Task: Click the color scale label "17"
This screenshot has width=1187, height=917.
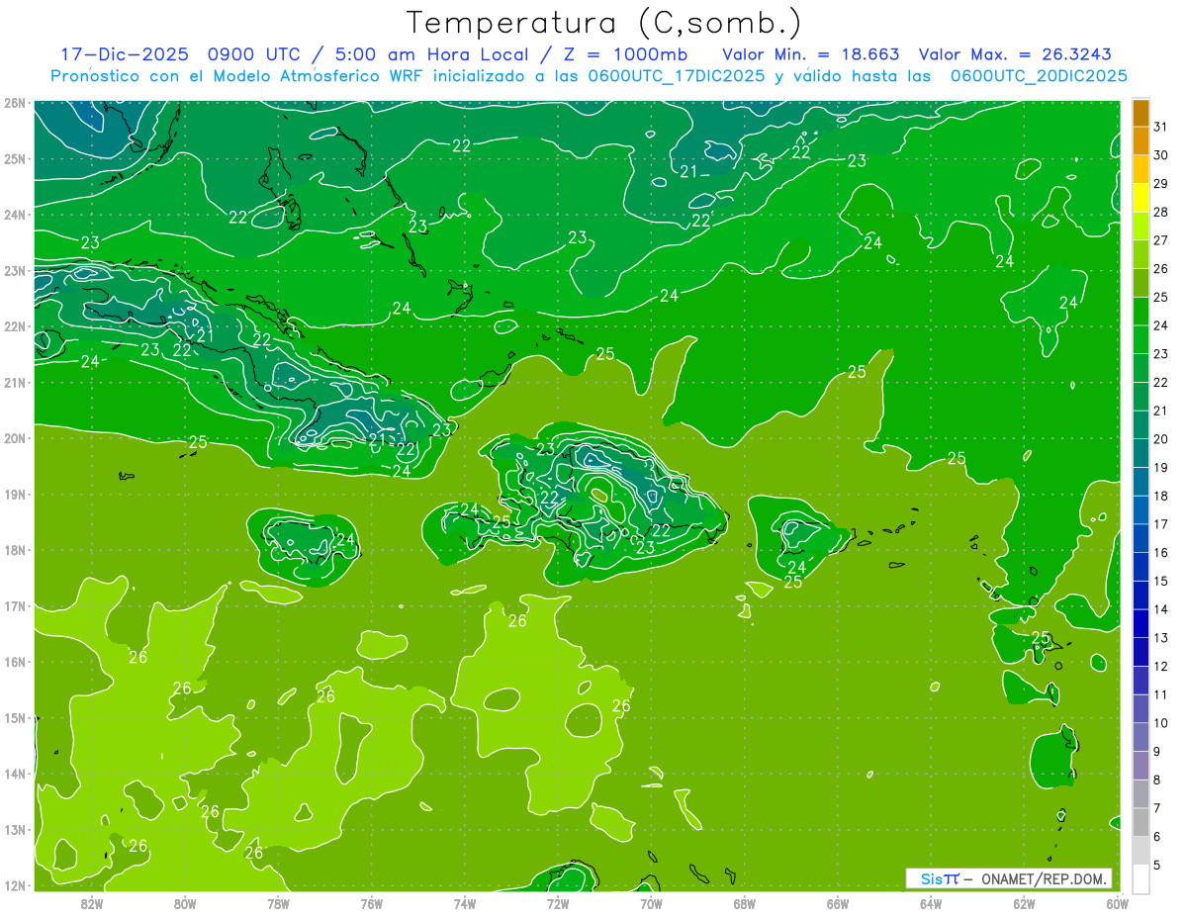Action: click(1160, 524)
